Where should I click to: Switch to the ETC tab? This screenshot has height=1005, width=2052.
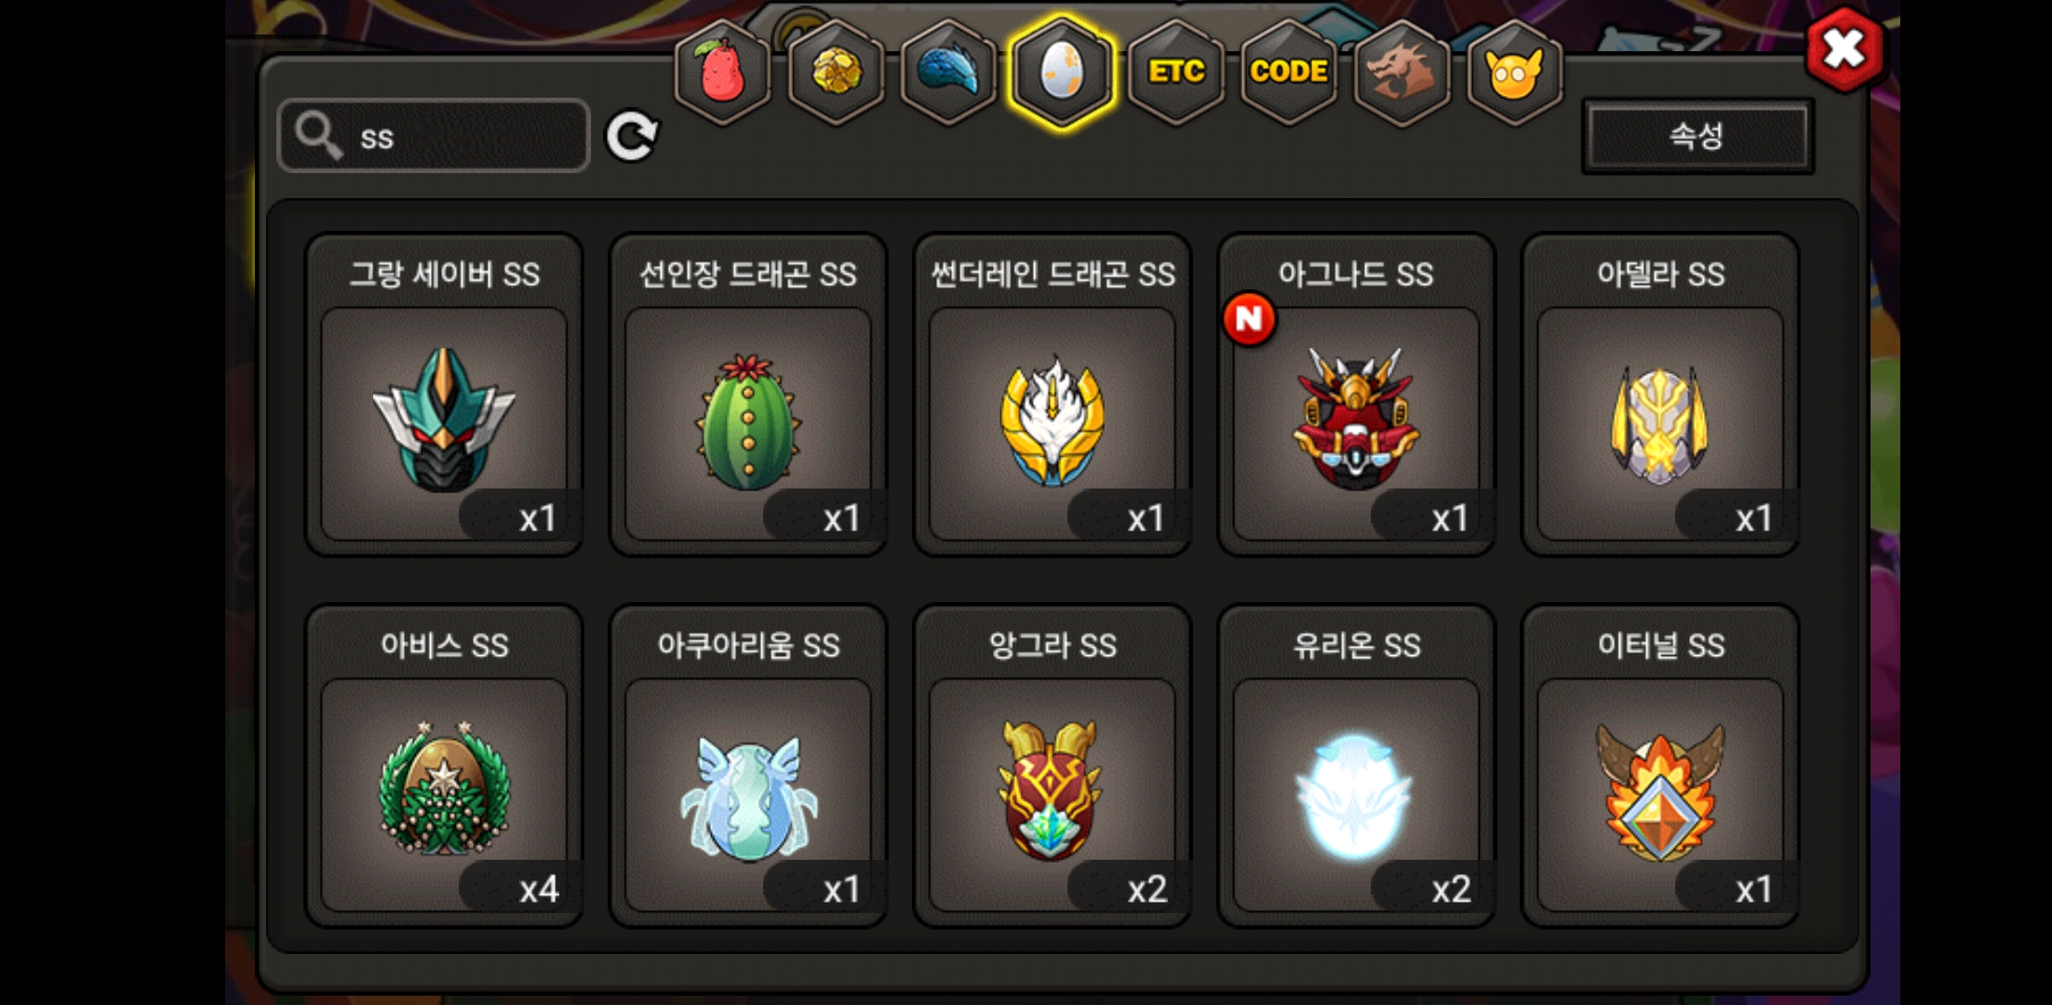pyautogui.click(x=1175, y=73)
